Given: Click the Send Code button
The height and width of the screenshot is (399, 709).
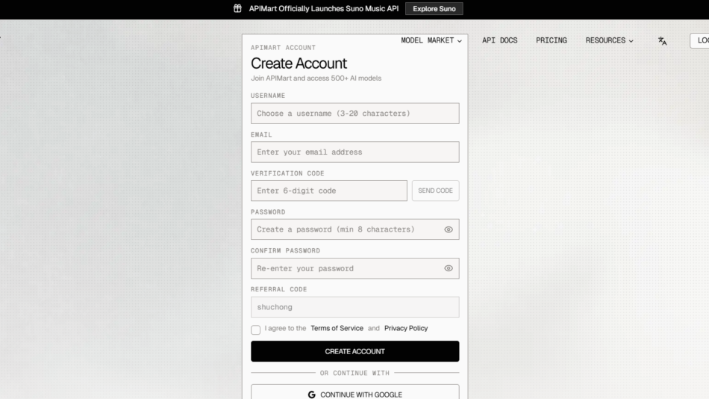Looking at the screenshot, I should [435, 191].
